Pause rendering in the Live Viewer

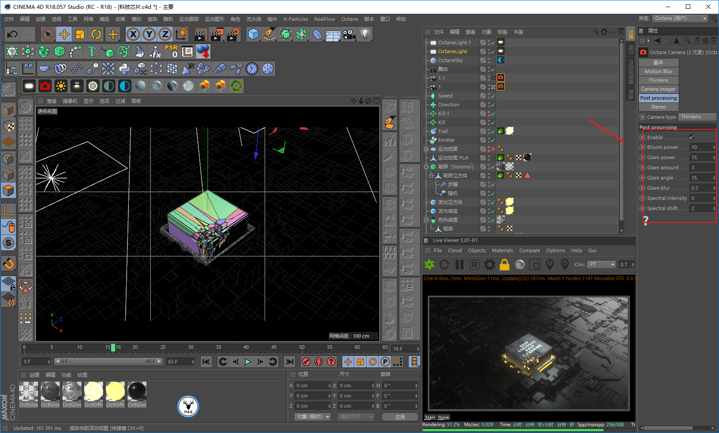pos(460,264)
